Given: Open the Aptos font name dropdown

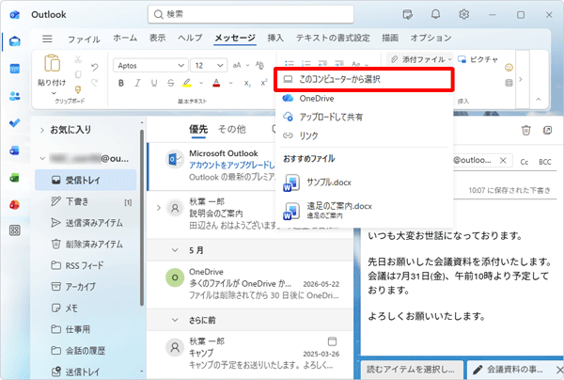Looking at the screenshot, I should point(150,66).
